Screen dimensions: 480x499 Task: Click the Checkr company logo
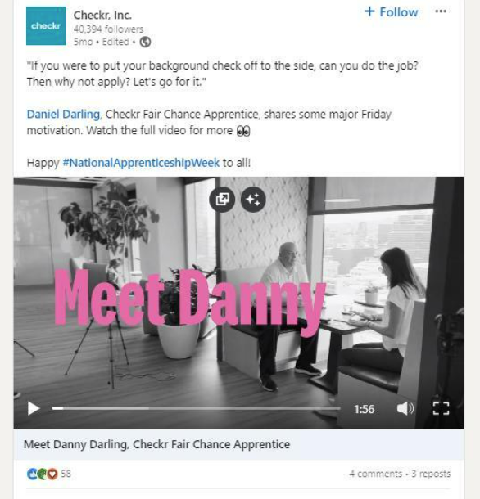[46, 26]
